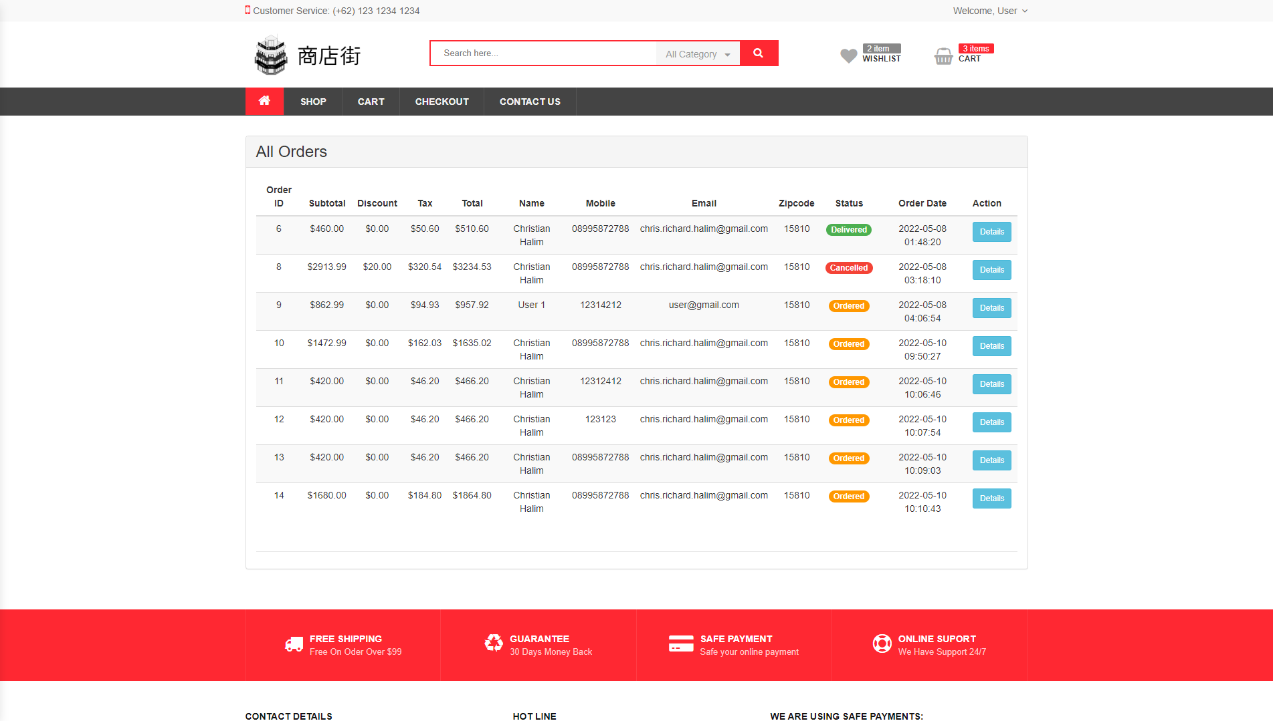Image resolution: width=1273 pixels, height=721 pixels.
Task: Open the SHOP menu item
Action: (x=313, y=102)
